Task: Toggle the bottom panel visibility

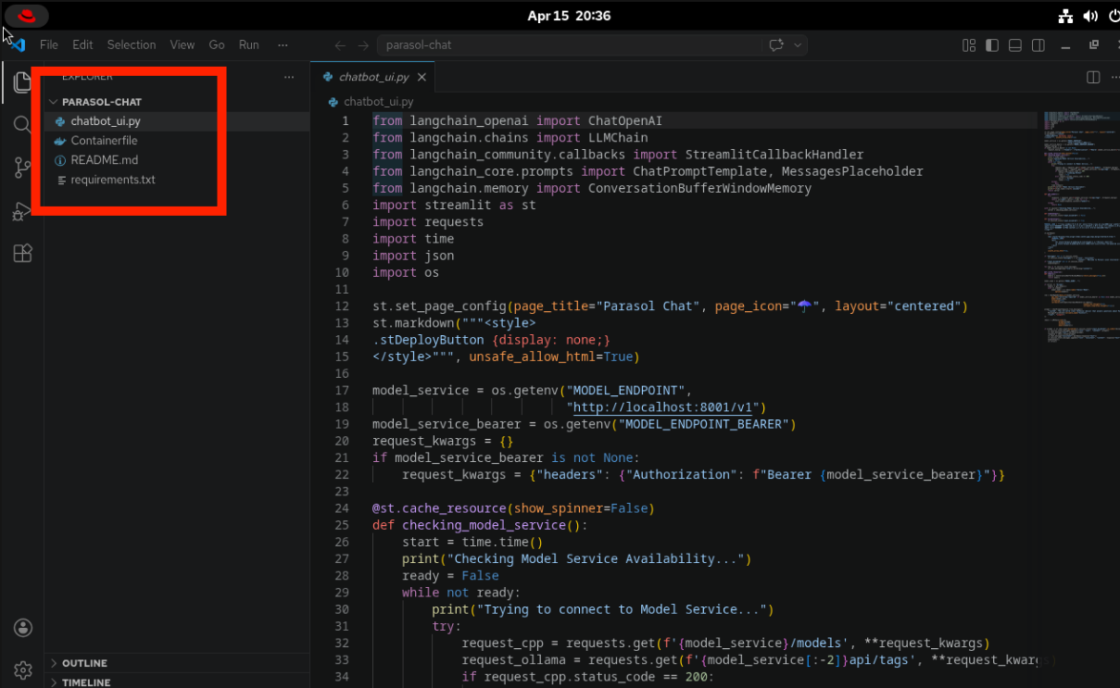Action: point(1015,44)
